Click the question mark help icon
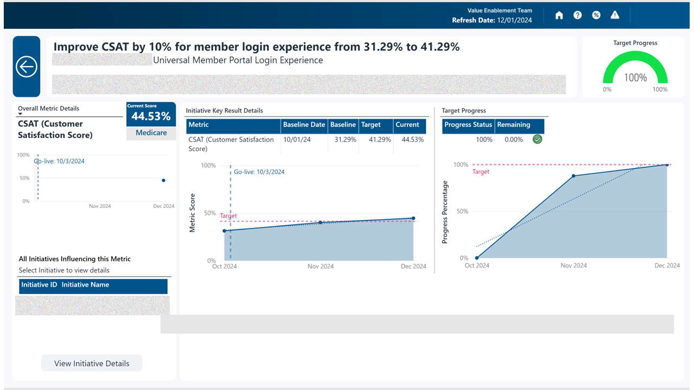The image size is (694, 390). 577,15
